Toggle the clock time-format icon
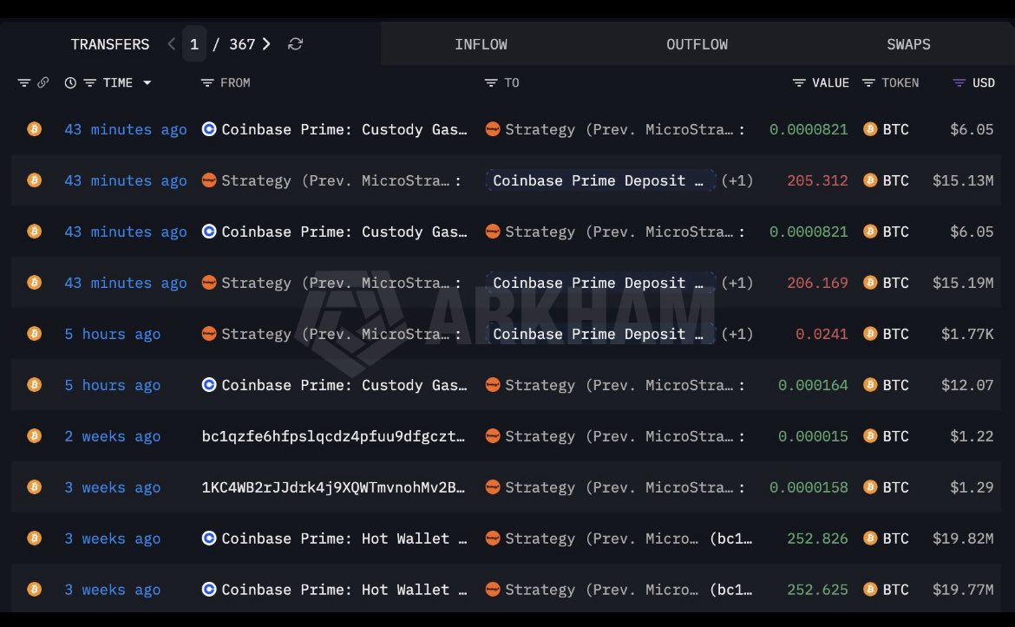1015x627 pixels. tap(70, 83)
